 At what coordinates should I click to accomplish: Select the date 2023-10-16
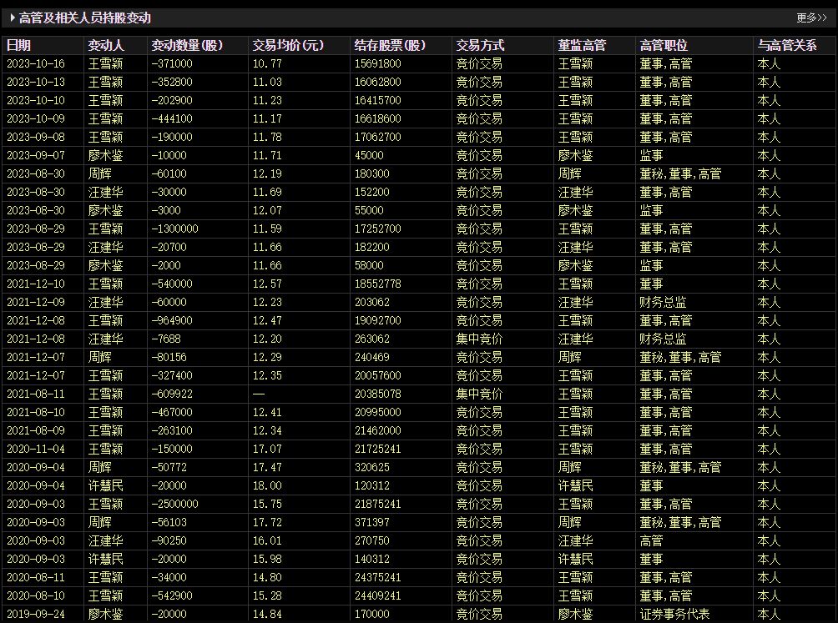tap(36, 64)
